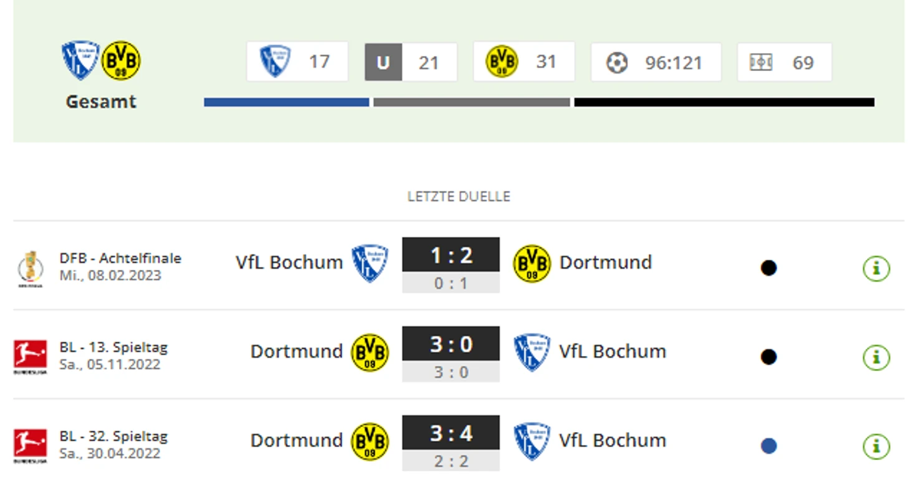The image size is (910, 485).
Task: Click the VfL Bochum crest above Gesamt
Action: click(80, 60)
